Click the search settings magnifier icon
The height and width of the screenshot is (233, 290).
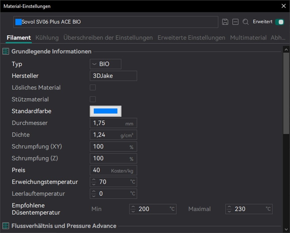(x=246, y=22)
